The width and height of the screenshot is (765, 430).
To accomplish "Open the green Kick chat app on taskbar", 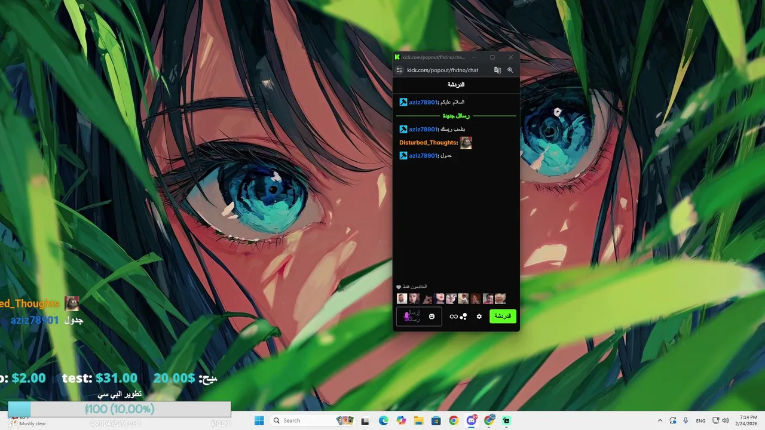I will tap(507, 421).
